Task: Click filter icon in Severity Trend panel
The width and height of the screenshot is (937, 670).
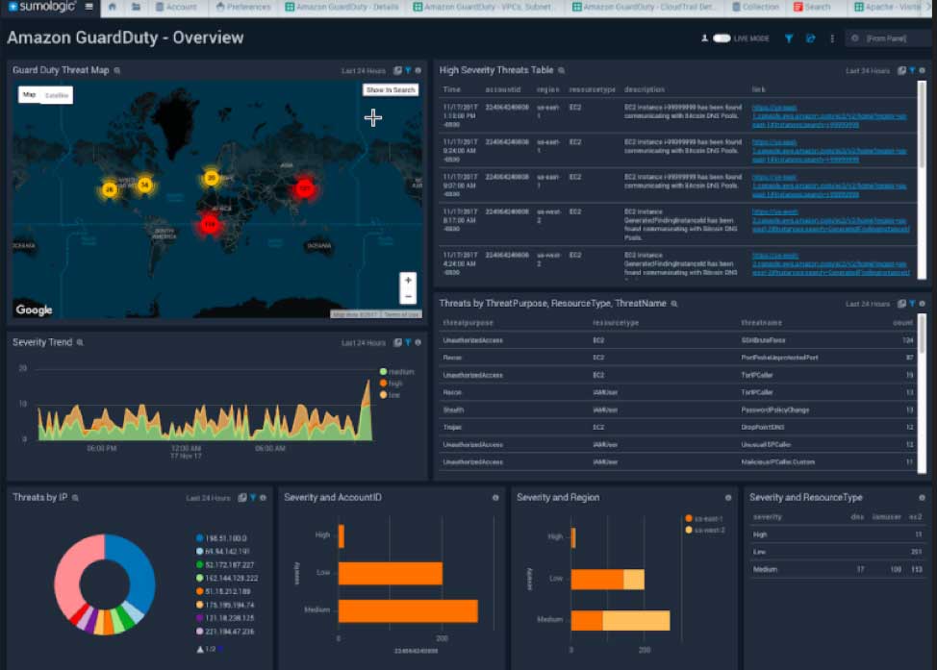Action: point(408,343)
